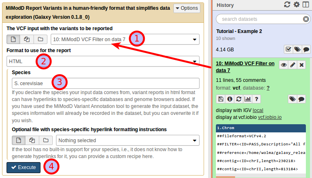The image size is (312, 178).
Task: Select multiple datasets mode for hyperlink file
Action: click(32, 141)
